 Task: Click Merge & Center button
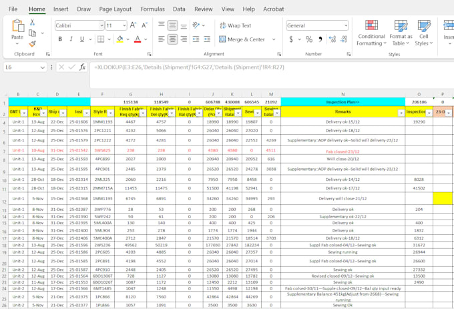coord(242,39)
